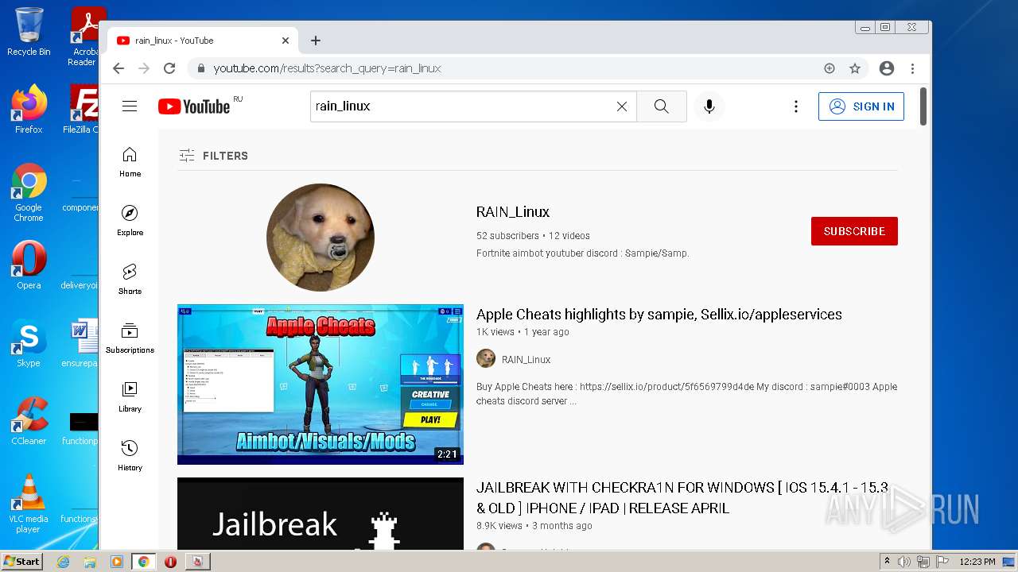This screenshot has width=1018, height=572.
Task: Click the '1K views • 1 year ago' text
Action: click(523, 332)
